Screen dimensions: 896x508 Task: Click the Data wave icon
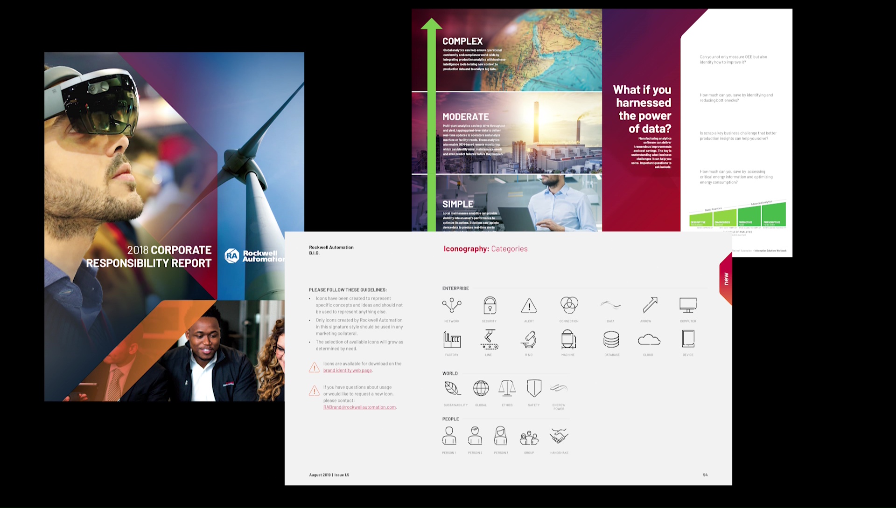click(610, 305)
